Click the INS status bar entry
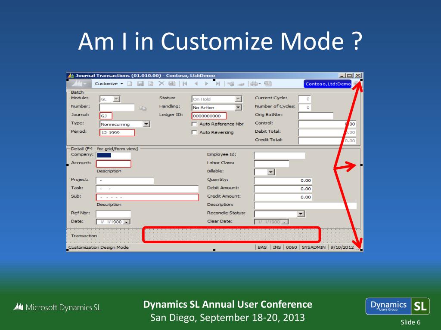 click(x=277, y=247)
